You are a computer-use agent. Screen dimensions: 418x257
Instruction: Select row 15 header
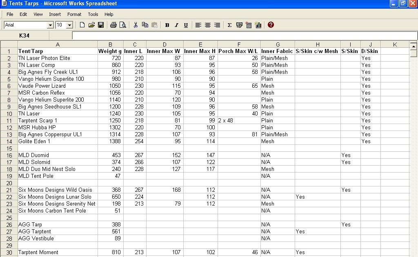(9, 148)
